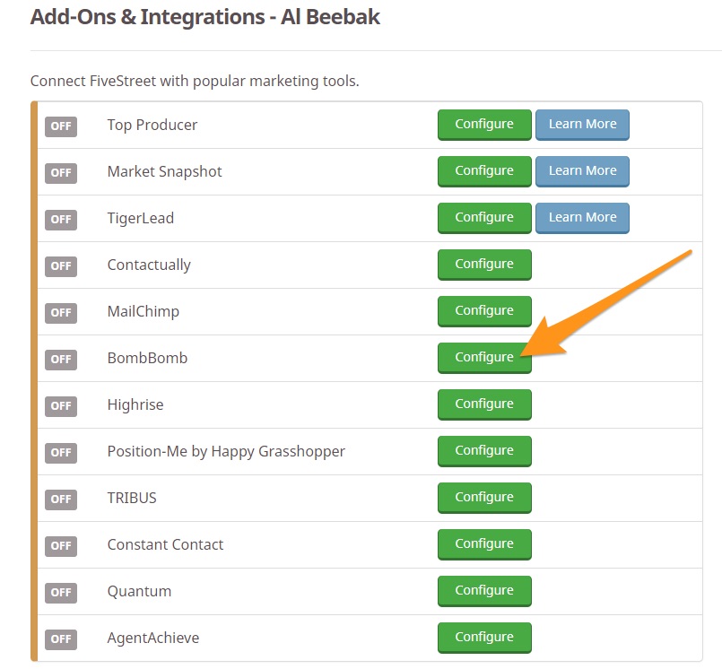Click Position-Me by Happy Grasshopper text
The image size is (722, 669).
226,452
